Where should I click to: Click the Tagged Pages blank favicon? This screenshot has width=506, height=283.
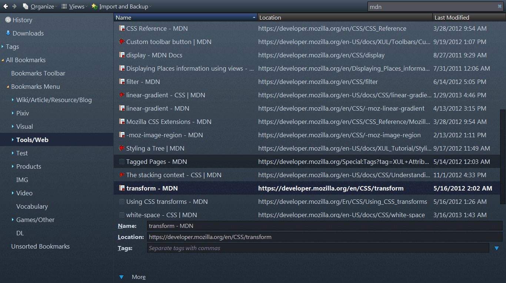coord(122,162)
